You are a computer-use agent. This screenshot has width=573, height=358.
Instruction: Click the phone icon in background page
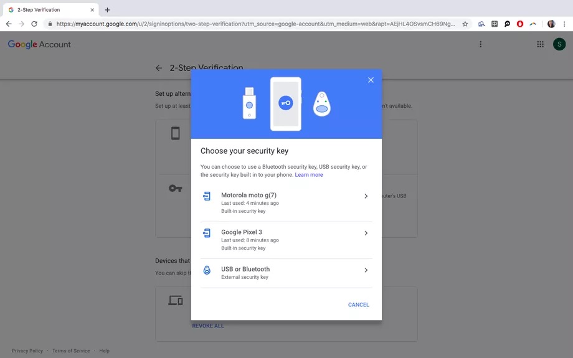(x=176, y=133)
